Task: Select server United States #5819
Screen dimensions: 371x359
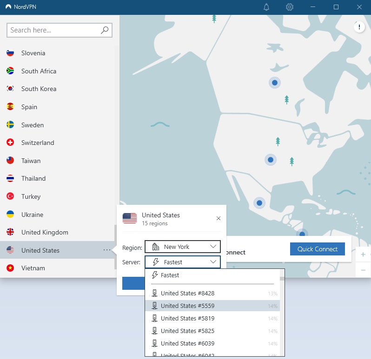Action: 212,318
